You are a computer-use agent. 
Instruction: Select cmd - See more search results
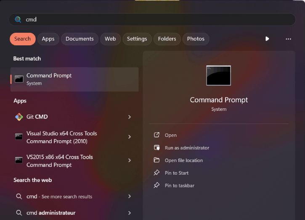pyautogui.click(x=74, y=196)
